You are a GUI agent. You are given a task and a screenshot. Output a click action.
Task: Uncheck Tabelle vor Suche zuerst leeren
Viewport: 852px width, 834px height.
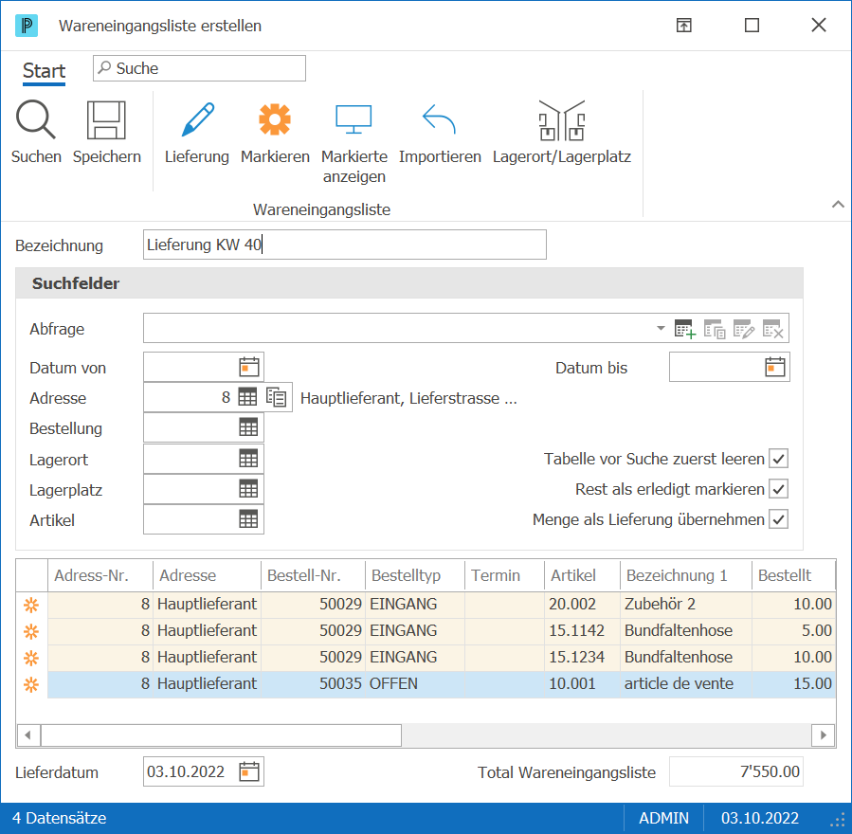click(779, 459)
